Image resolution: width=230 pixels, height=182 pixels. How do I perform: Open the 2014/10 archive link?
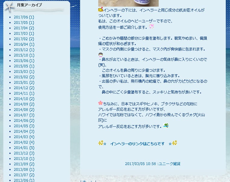[x=24, y=99]
